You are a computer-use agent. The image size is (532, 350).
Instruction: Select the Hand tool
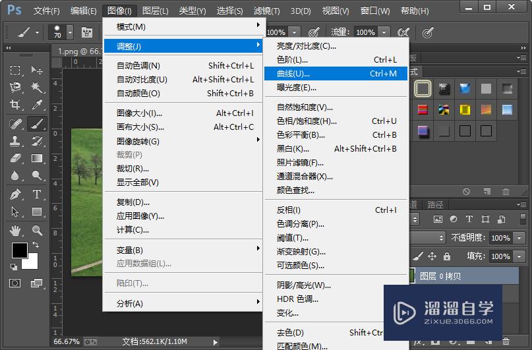15,231
